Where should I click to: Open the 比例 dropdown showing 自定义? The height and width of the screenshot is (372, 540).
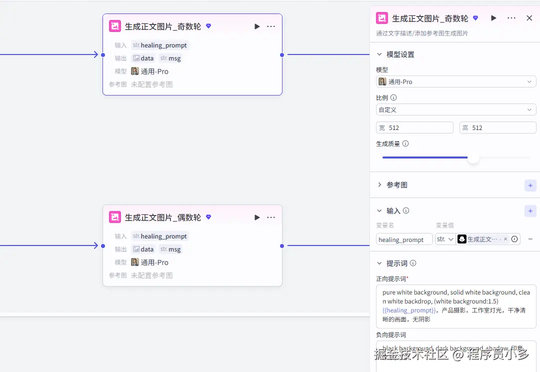[455, 109]
